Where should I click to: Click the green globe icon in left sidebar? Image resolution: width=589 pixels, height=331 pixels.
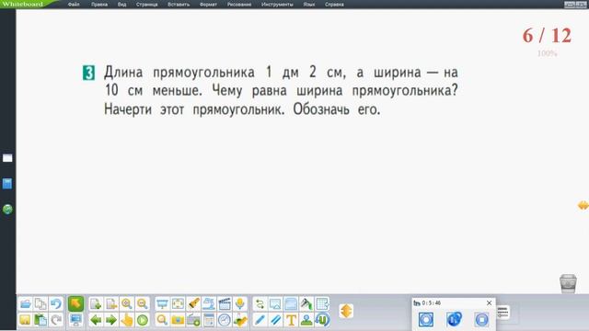pyautogui.click(x=7, y=209)
